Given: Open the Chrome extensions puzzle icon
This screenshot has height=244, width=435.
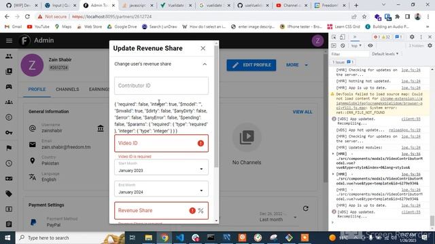Looking at the screenshot, I should [397, 17].
